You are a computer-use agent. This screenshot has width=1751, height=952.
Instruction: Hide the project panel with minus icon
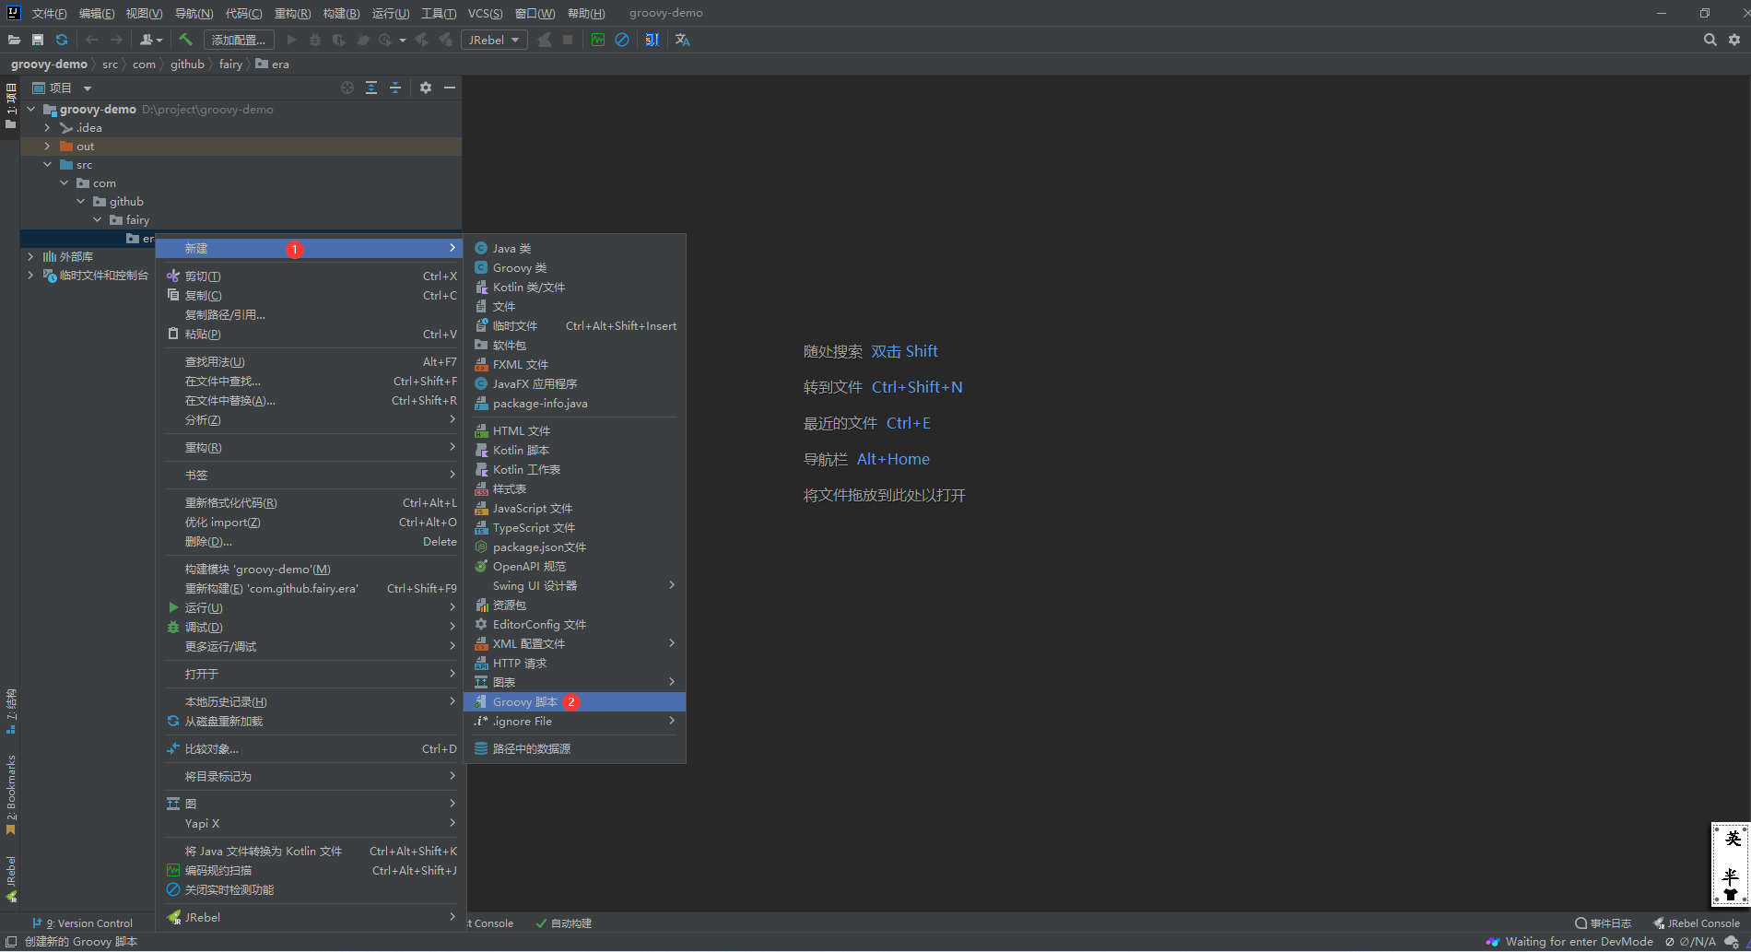(x=450, y=88)
